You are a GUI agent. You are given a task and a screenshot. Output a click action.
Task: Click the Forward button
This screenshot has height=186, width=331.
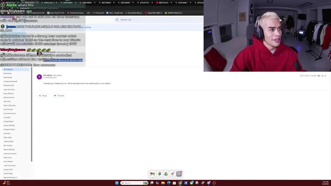[59, 96]
